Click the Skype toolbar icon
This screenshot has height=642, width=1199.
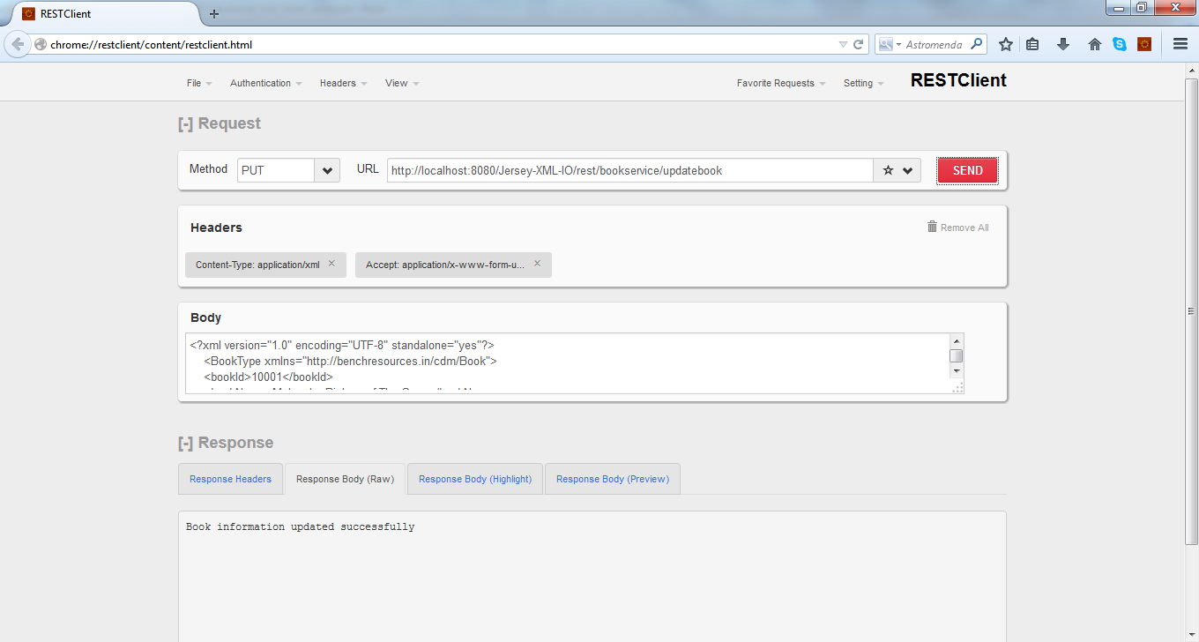click(1120, 44)
